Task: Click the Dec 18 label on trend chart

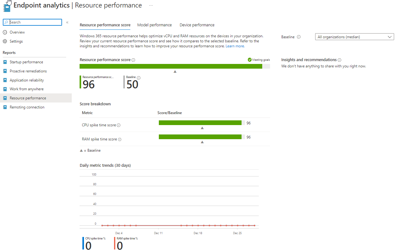Action: click(198, 233)
